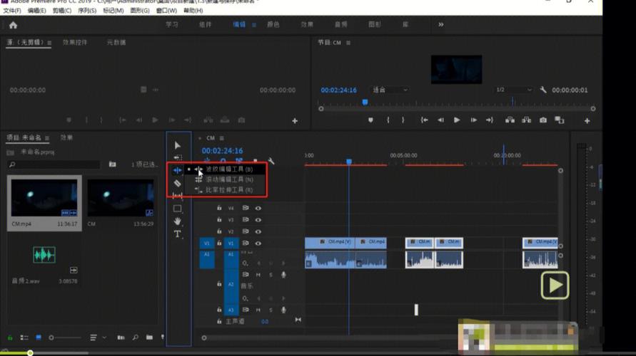
Task: Open Program monitor panel menu
Action: [348, 43]
